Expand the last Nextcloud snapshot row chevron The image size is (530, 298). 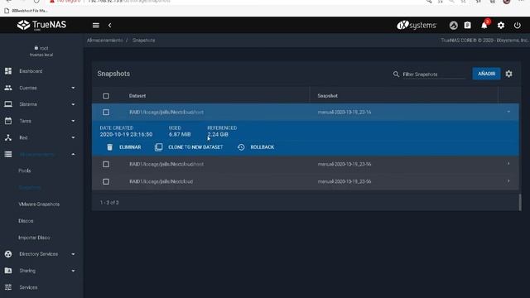coord(508,181)
